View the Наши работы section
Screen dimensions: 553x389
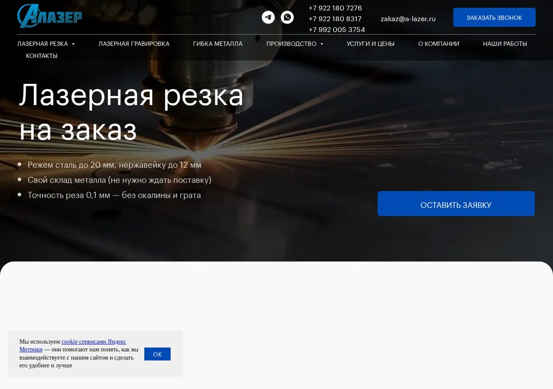[505, 44]
